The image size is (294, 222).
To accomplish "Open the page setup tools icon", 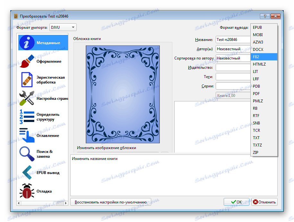I will (x=27, y=98).
